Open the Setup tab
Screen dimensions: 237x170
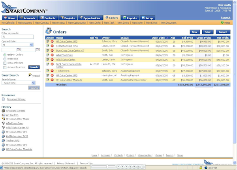tap(147, 18)
